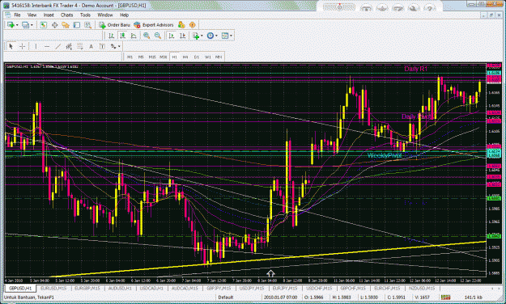Switch to bar chart display
The image size is (506, 304).
click(112, 36)
